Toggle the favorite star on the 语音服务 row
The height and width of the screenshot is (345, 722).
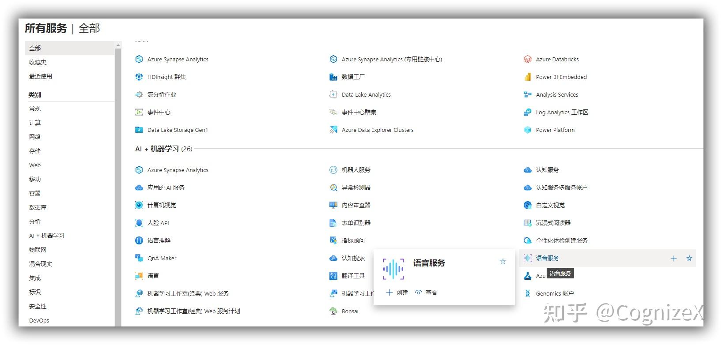tap(689, 259)
